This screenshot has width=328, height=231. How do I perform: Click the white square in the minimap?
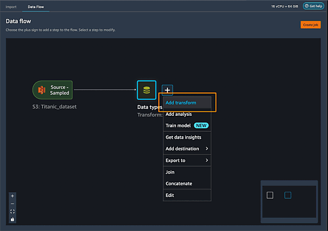click(x=270, y=195)
